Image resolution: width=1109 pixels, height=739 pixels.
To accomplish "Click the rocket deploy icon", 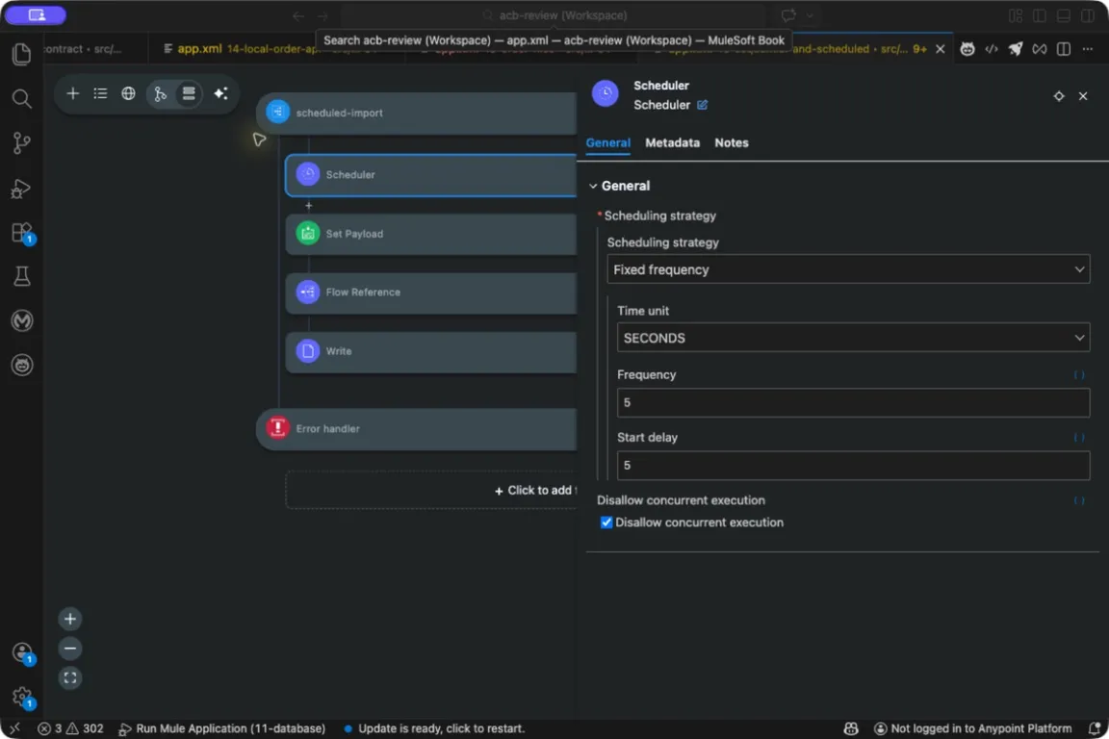I will click(x=1016, y=49).
